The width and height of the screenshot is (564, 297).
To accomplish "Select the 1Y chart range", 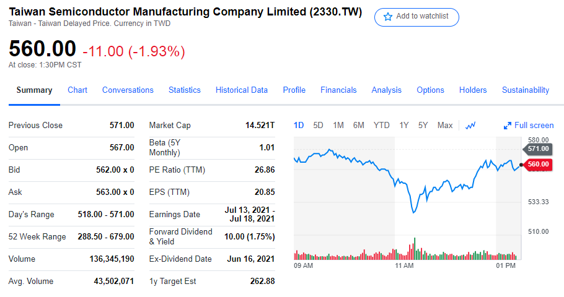I will pos(404,125).
